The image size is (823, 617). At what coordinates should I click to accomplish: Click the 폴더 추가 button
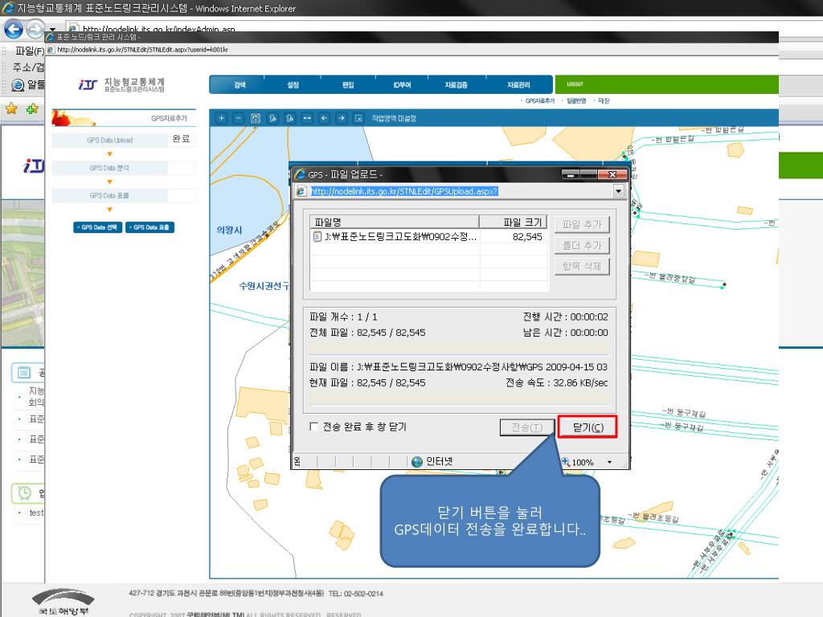[x=582, y=246]
